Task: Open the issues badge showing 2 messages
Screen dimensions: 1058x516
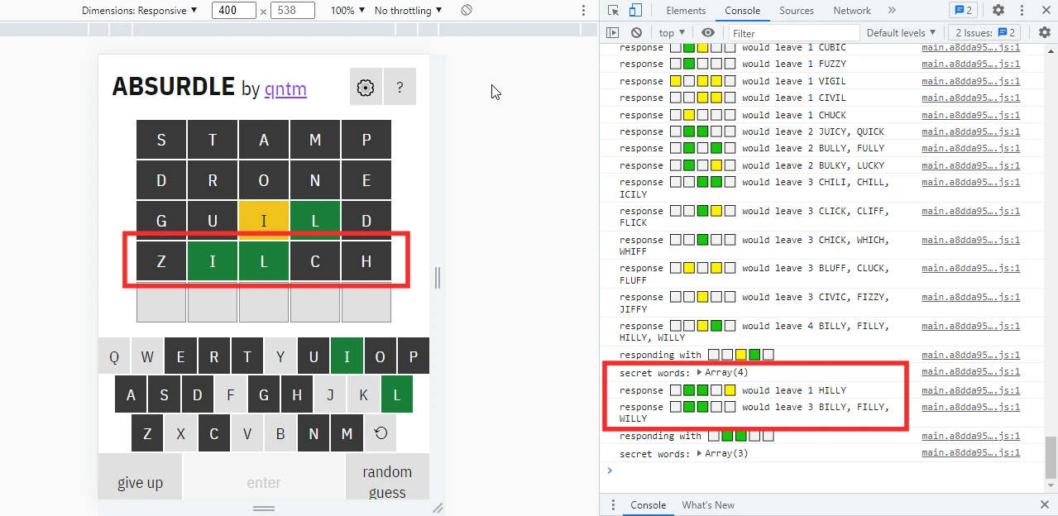Action: click(964, 11)
